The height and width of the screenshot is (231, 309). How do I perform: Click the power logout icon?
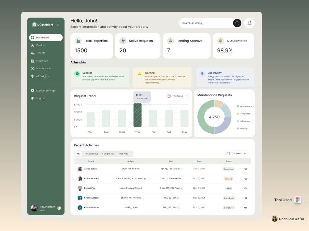click(59, 208)
